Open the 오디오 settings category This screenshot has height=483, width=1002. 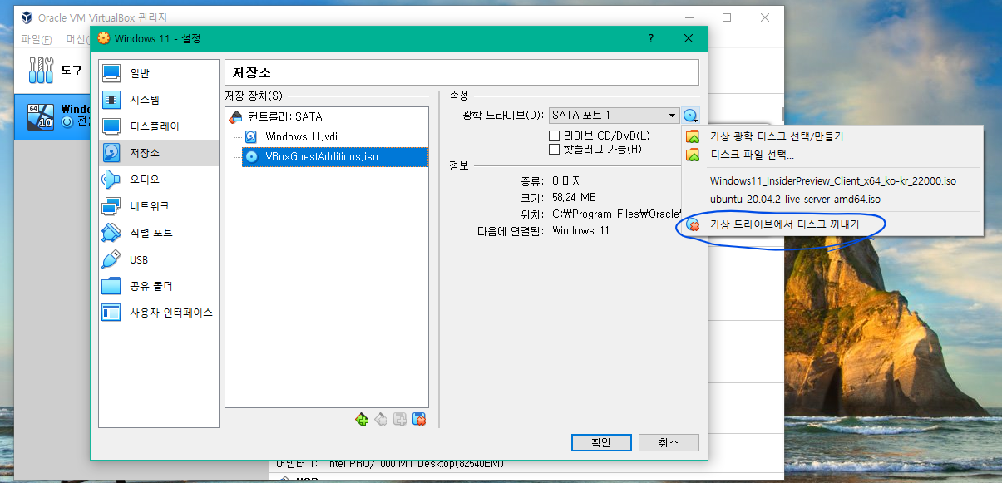click(158, 180)
